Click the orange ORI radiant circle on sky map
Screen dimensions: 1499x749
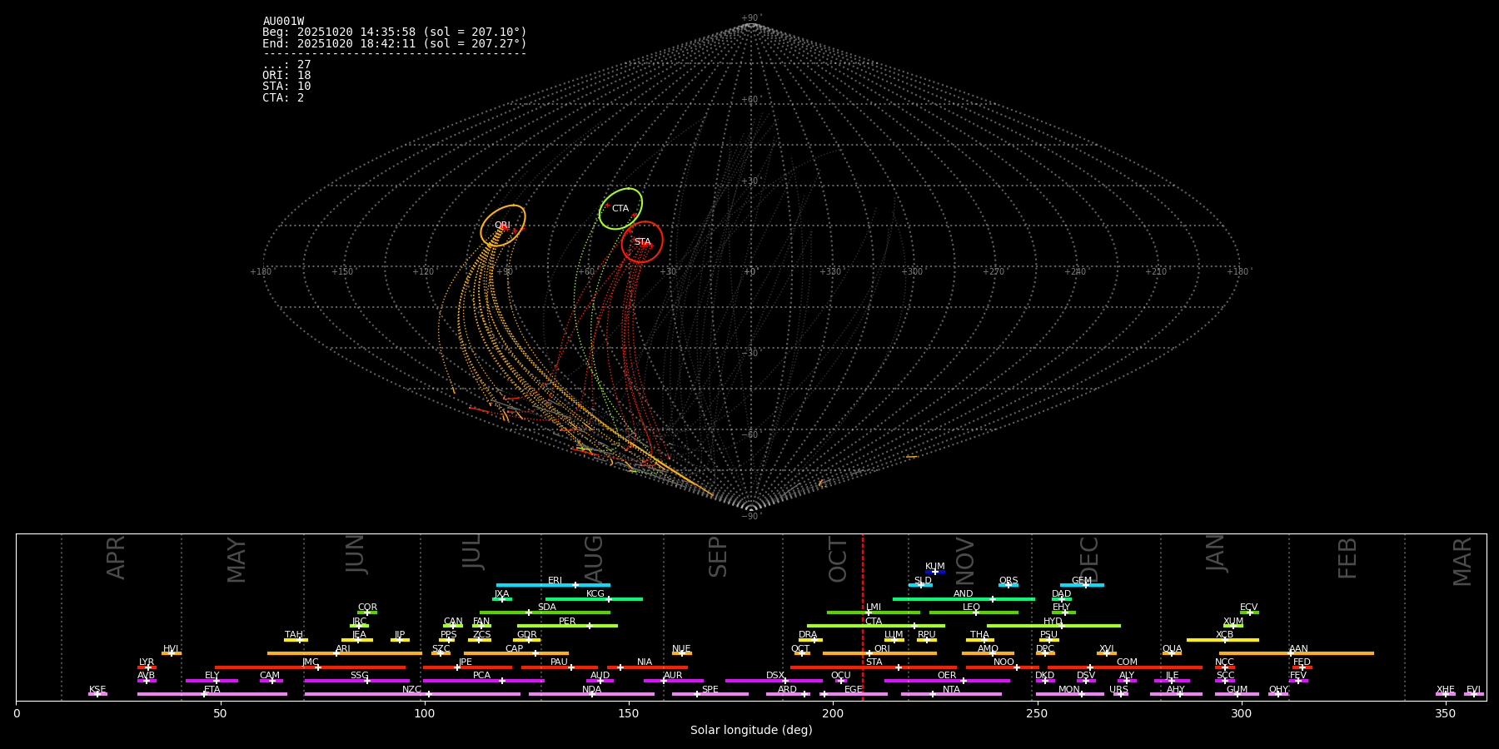pos(503,226)
